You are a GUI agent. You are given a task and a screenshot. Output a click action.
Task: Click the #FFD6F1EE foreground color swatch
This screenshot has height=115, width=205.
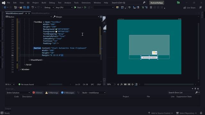[x=56, y=32]
